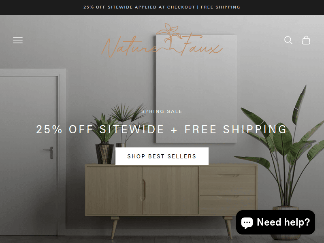
Task: Open the Need help? chat widget
Action: tap(275, 222)
